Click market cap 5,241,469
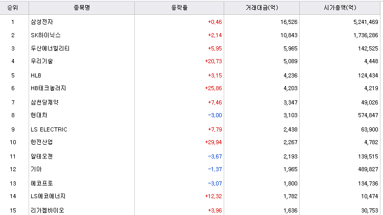 366,22
